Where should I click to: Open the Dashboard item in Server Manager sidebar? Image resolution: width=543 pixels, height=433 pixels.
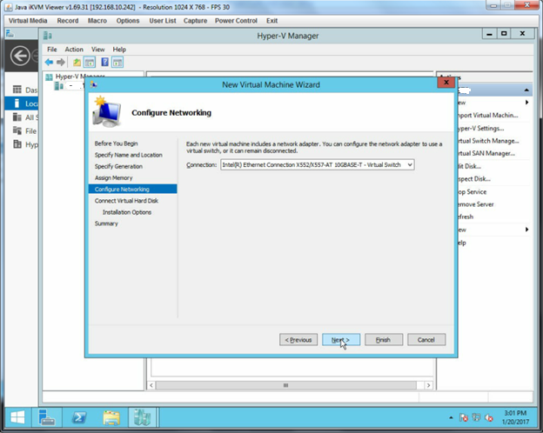click(x=25, y=90)
